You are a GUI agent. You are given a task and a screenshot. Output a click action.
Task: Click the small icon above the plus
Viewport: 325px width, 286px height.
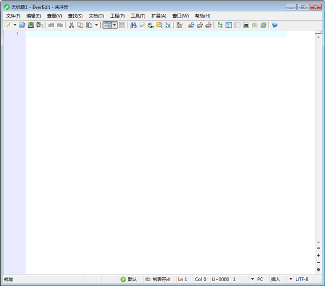(x=318, y=248)
